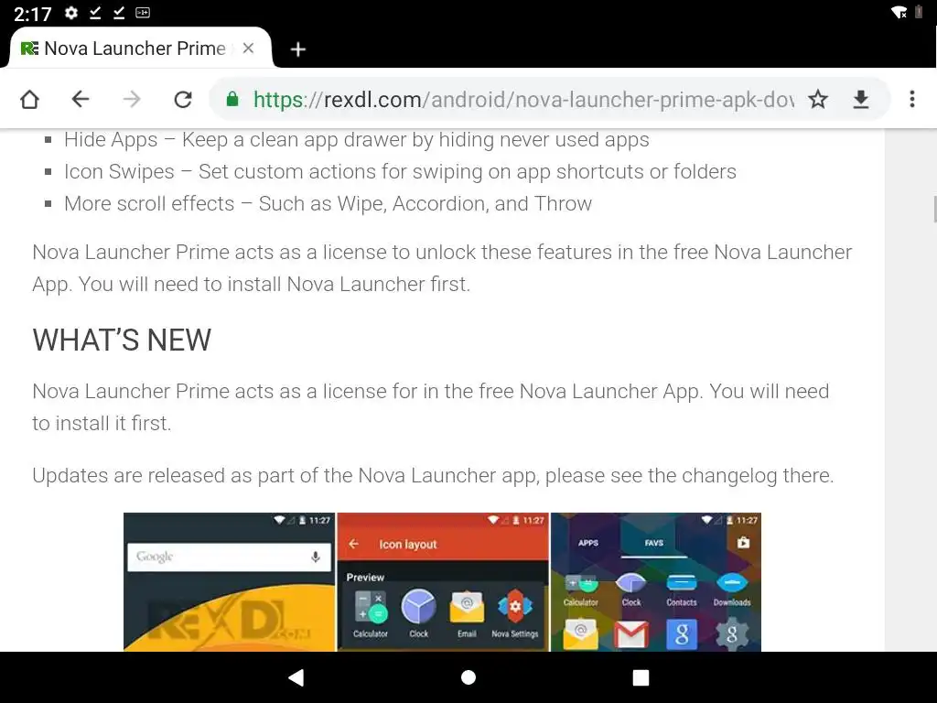Open a new tab with plus icon

point(297,49)
